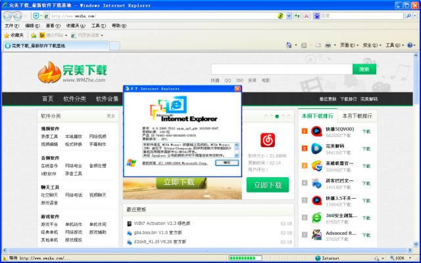The image size is (421, 263).
Task: Click the 100% zoom level control
Action: (x=399, y=258)
